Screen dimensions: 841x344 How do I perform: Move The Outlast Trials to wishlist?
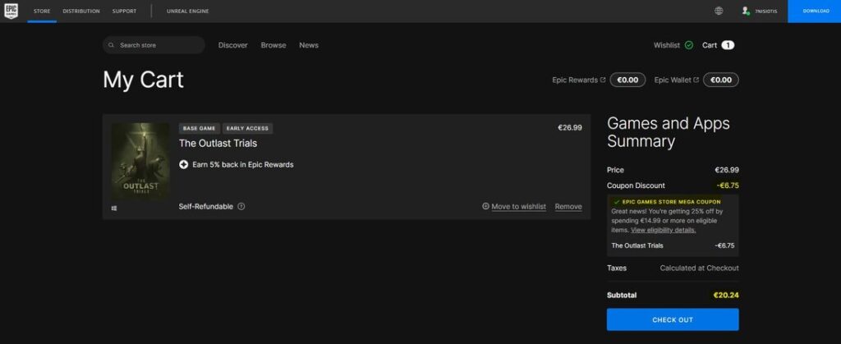tap(518, 207)
